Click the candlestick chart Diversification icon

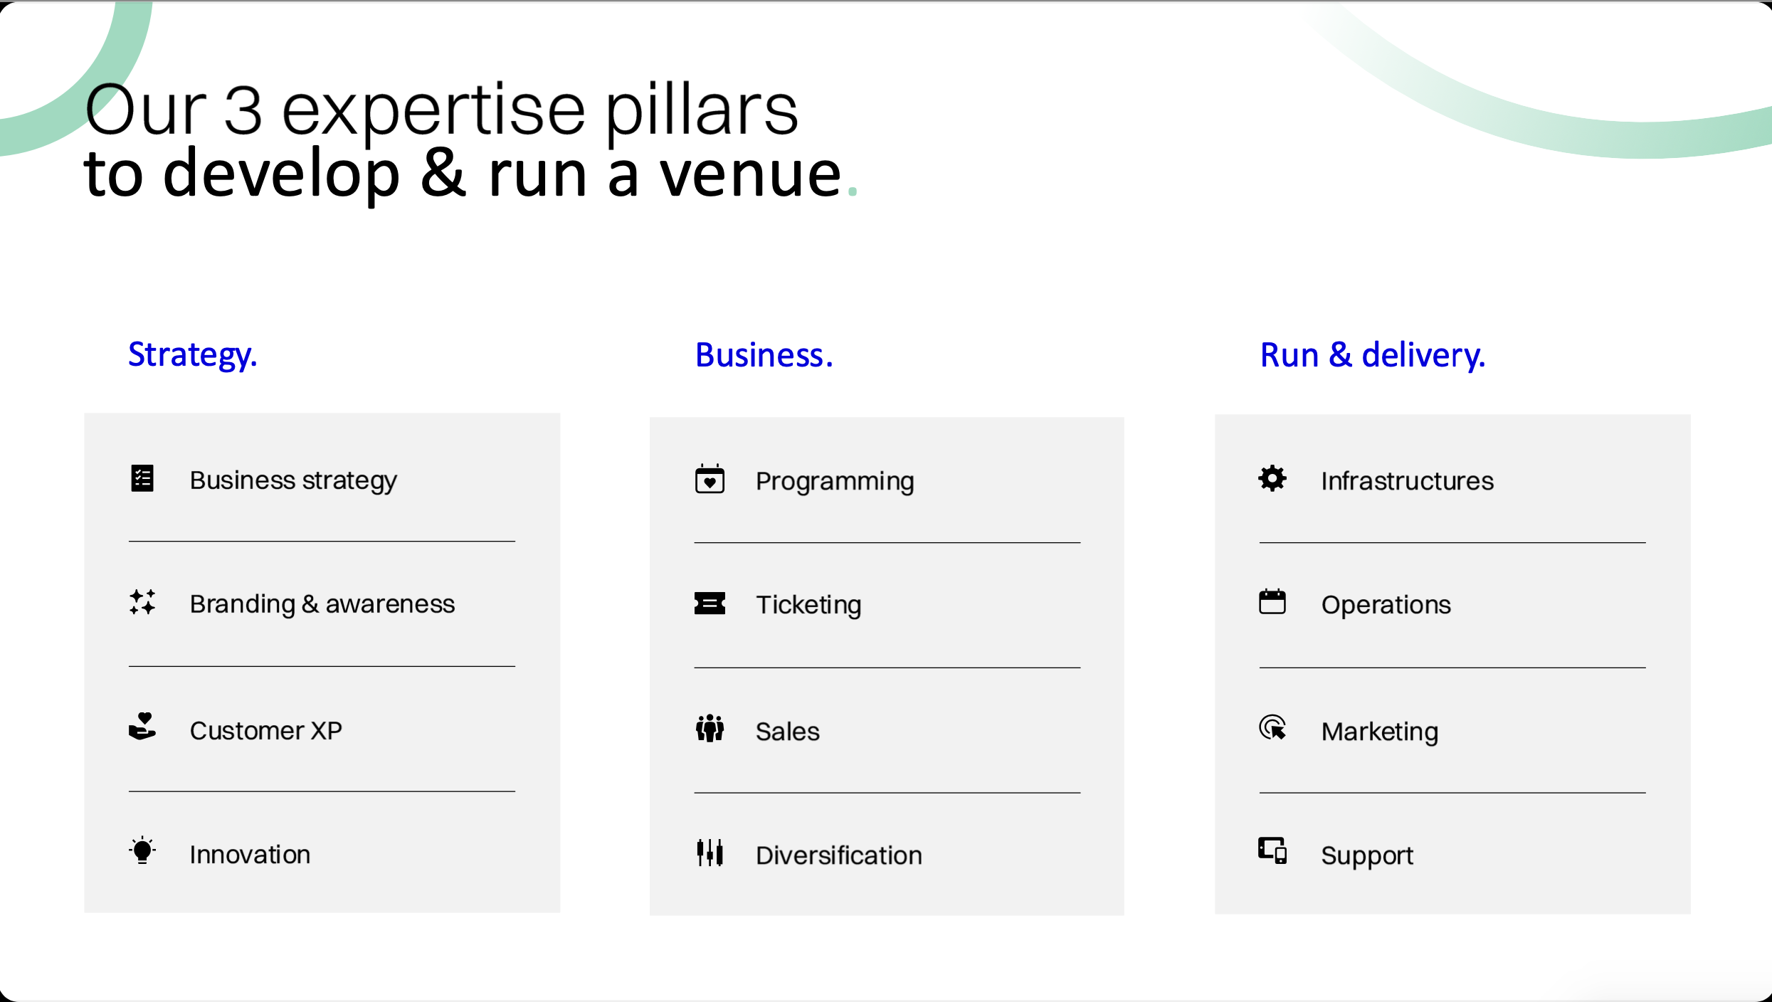pos(710,852)
